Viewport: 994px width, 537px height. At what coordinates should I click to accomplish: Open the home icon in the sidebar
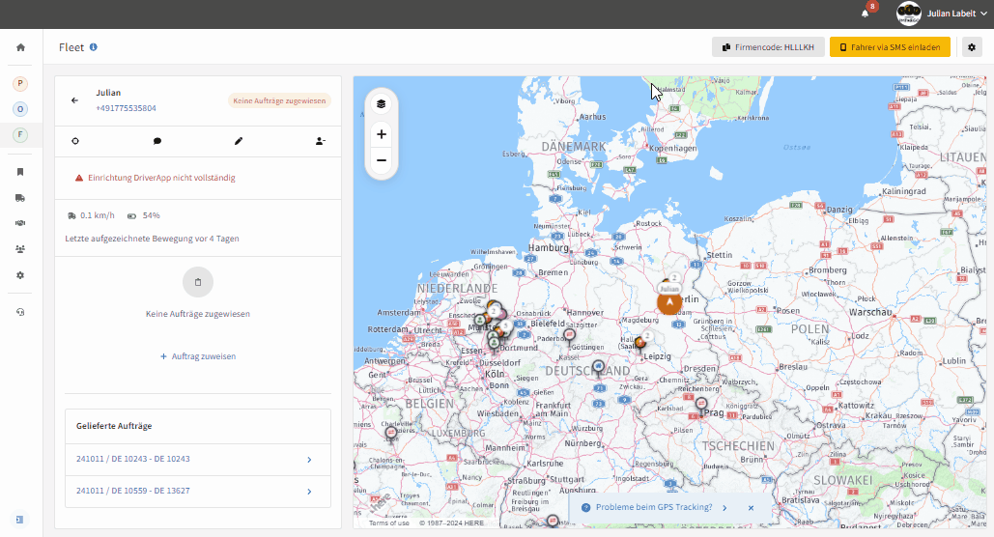click(x=20, y=47)
